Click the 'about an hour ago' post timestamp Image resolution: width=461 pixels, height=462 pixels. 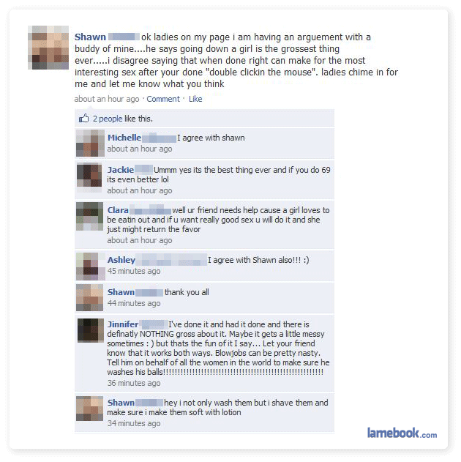click(107, 99)
